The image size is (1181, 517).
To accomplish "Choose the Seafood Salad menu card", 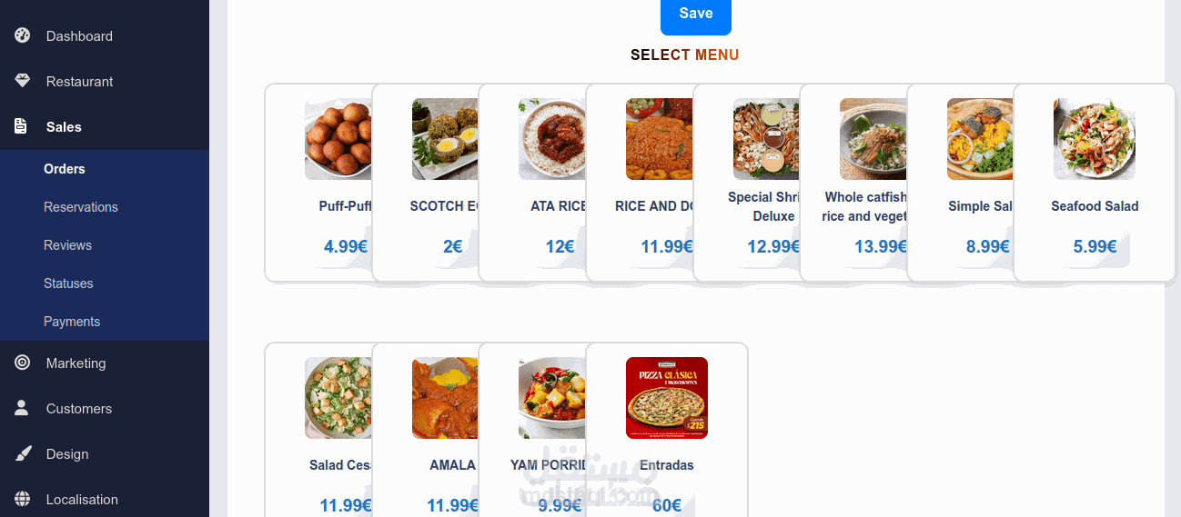I will point(1094,182).
